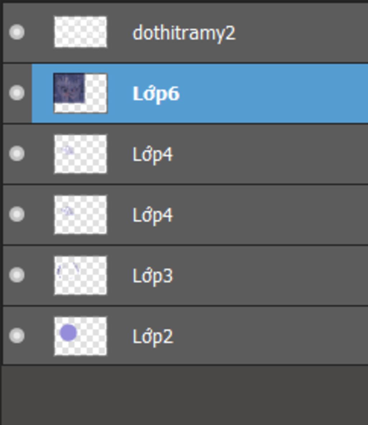Hide the Lớp3 layer using its dot
Screen dimensions: 368x425
click(17, 275)
